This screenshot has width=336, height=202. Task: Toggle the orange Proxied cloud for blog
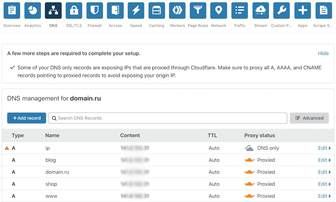pos(249,160)
